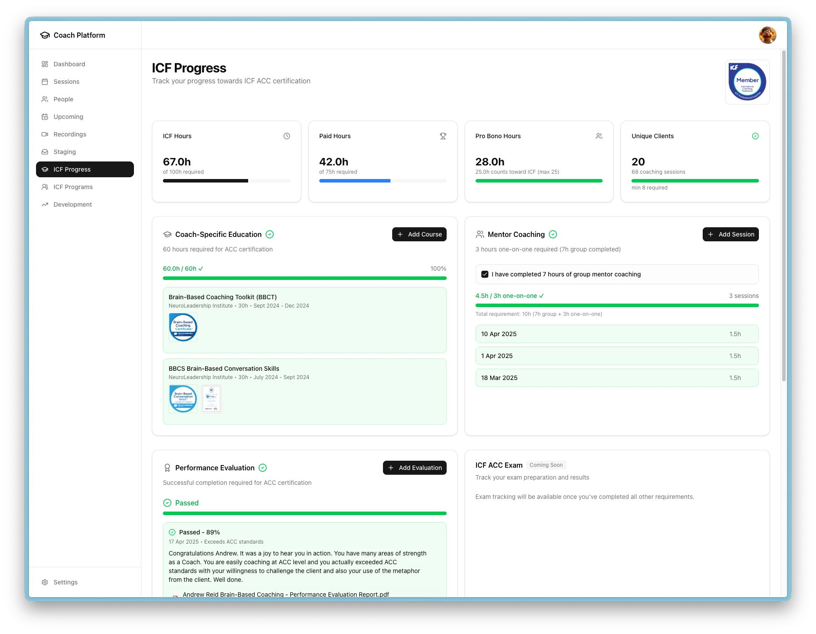The height and width of the screenshot is (634, 816).
Task: Click the green verified badge next to Coach-Specific Education
Action: (x=270, y=234)
